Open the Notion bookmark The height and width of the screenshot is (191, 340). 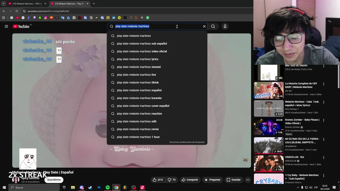pyautogui.click(x=91, y=18)
